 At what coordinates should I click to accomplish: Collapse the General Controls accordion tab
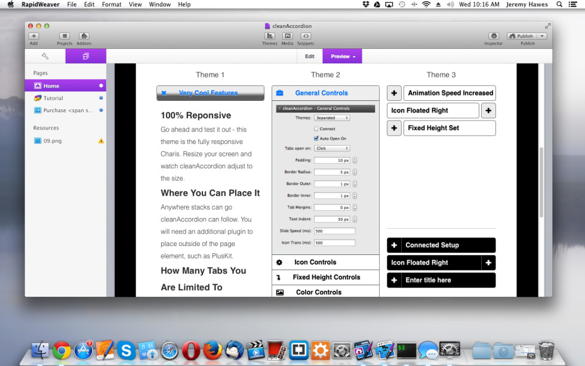[325, 93]
